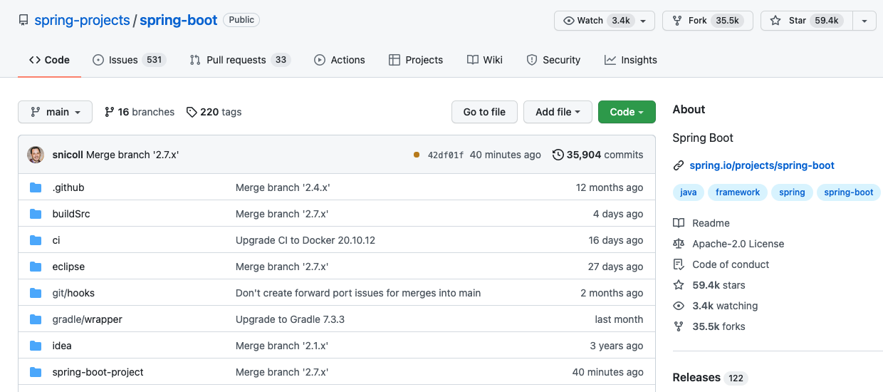Image resolution: width=883 pixels, height=392 pixels.
Task: Select the framework topic tag
Action: pos(738,192)
